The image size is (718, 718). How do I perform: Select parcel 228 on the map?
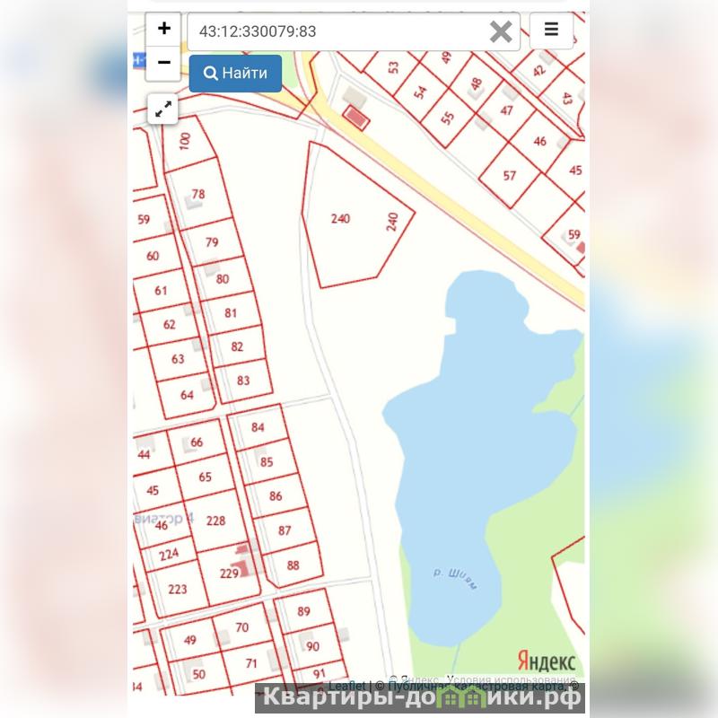pos(215,521)
